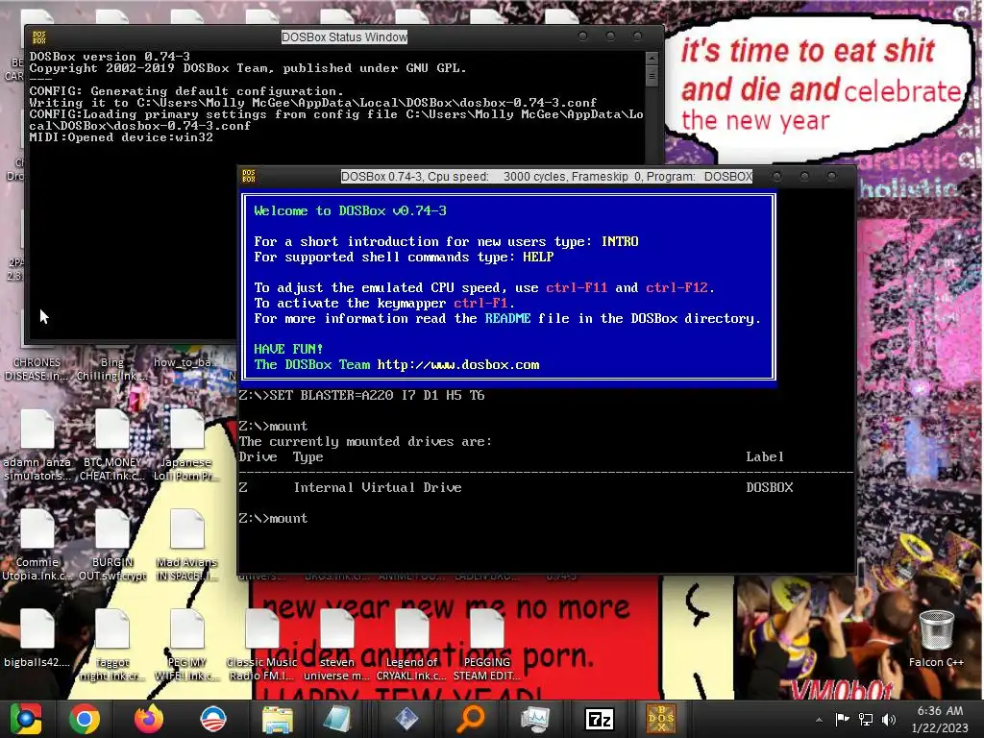This screenshot has height=738, width=984.
Task: Select the Commie Utopia desktop file
Action: coord(37,545)
